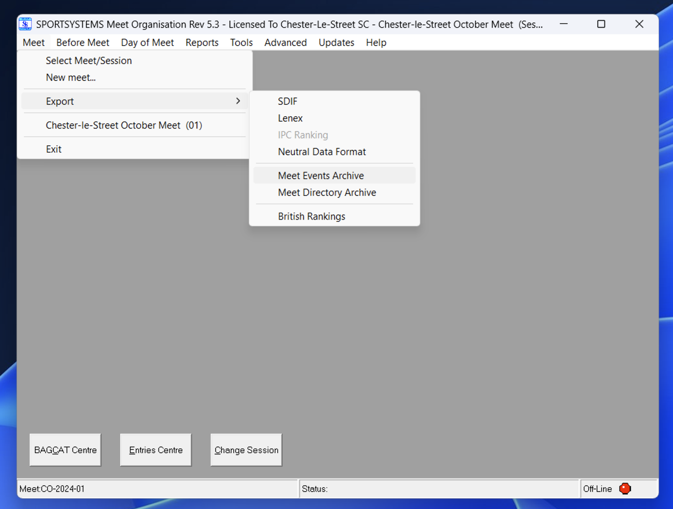
Task: Click the red Off-Line status indicator icon
Action: (625, 489)
